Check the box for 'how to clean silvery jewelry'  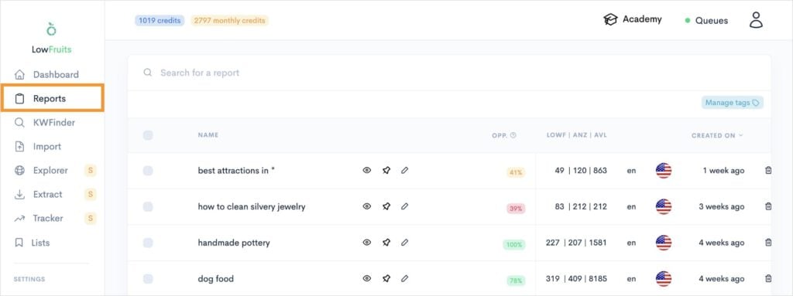[148, 206]
